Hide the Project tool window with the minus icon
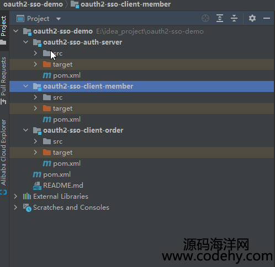This screenshot has width=275, height=267. coord(267,18)
